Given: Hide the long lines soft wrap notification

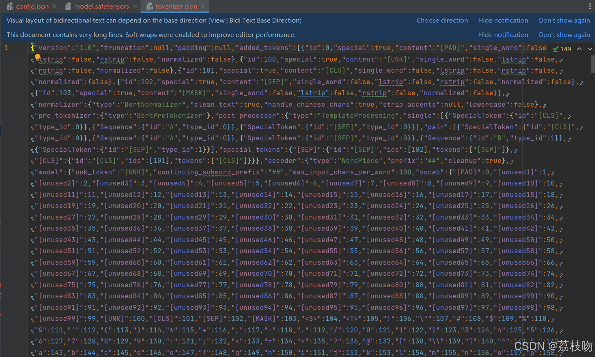Looking at the screenshot, I should [x=503, y=34].
